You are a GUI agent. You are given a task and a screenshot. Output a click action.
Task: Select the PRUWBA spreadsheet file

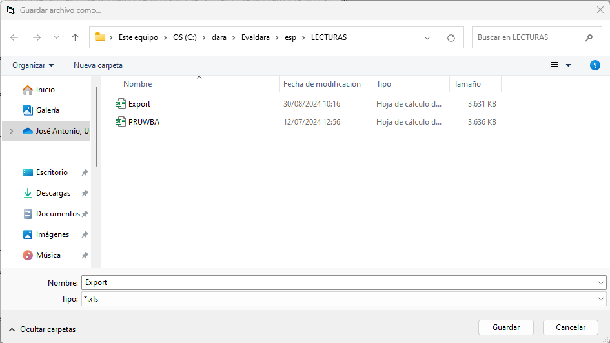coord(144,122)
